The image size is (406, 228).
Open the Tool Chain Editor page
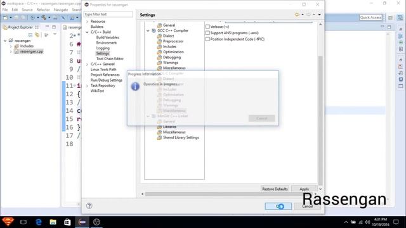tap(110, 59)
